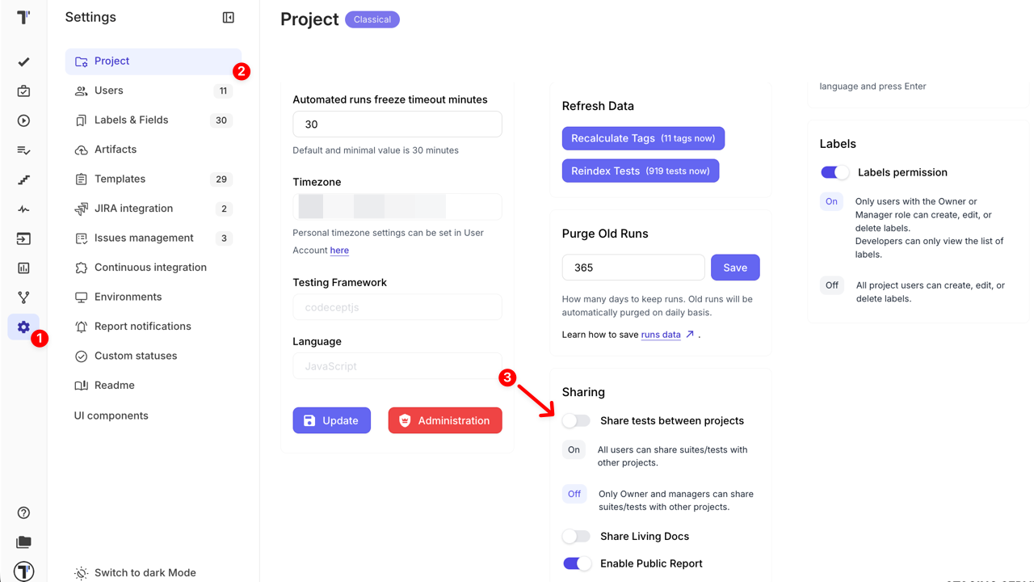Open the Analytics chart icon in sidebar

point(23,268)
